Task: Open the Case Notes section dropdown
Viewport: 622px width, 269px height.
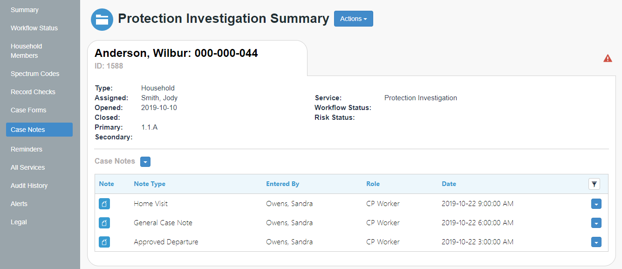Action: point(145,162)
